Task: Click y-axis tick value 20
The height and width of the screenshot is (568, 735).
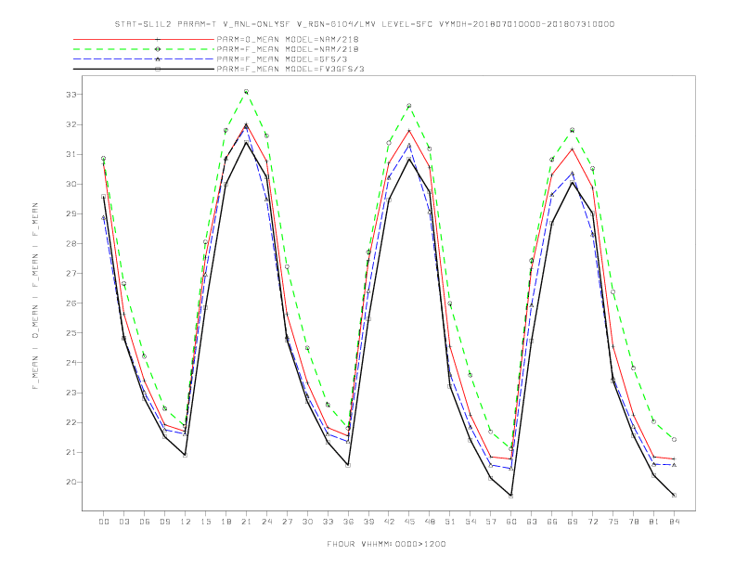Action: tap(71, 483)
